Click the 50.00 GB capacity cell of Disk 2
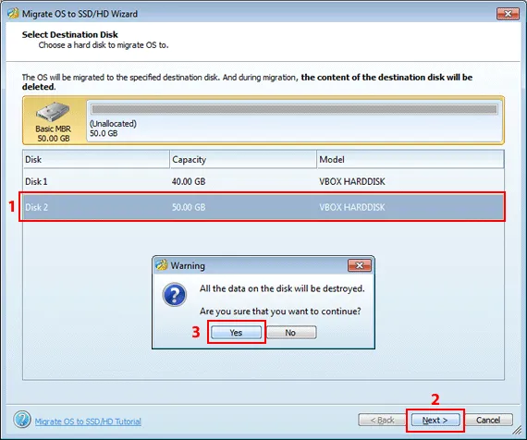This screenshot has width=527, height=440. coord(189,207)
